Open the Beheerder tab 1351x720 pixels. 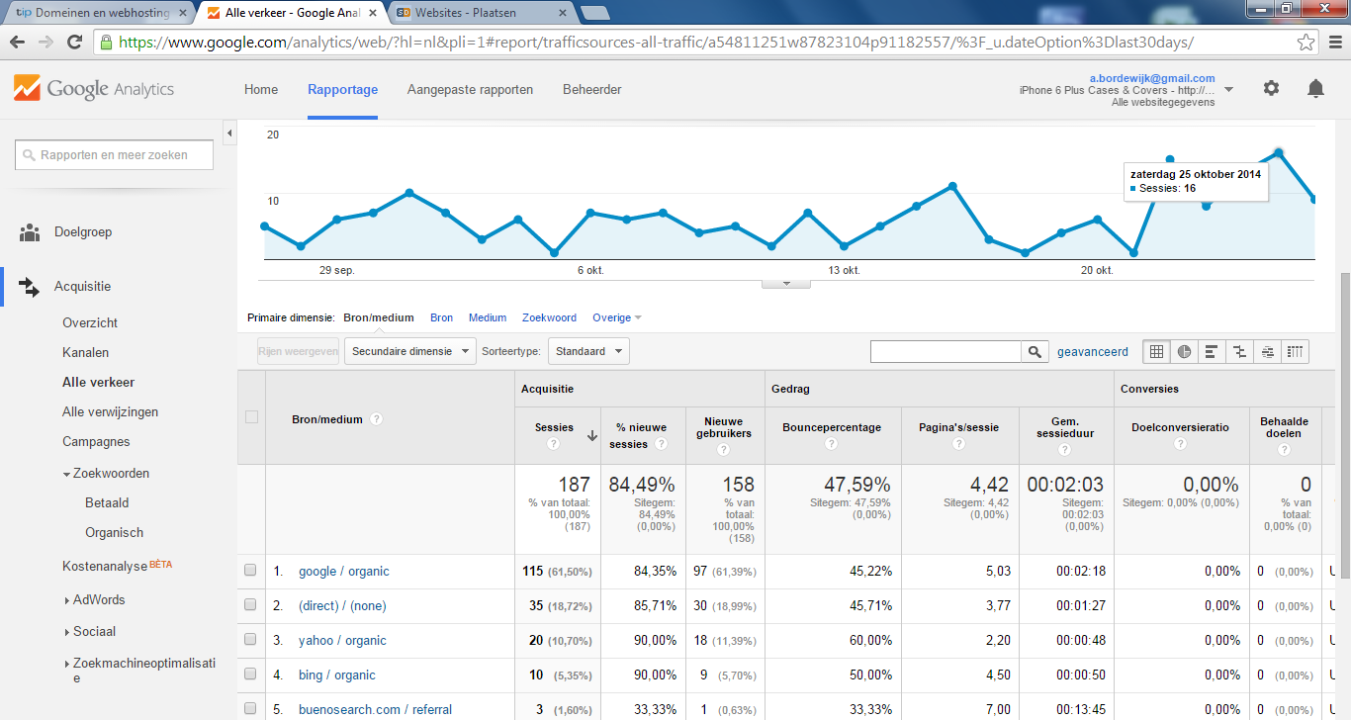[x=592, y=89]
